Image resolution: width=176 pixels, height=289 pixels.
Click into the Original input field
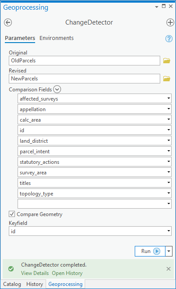coord(84,61)
